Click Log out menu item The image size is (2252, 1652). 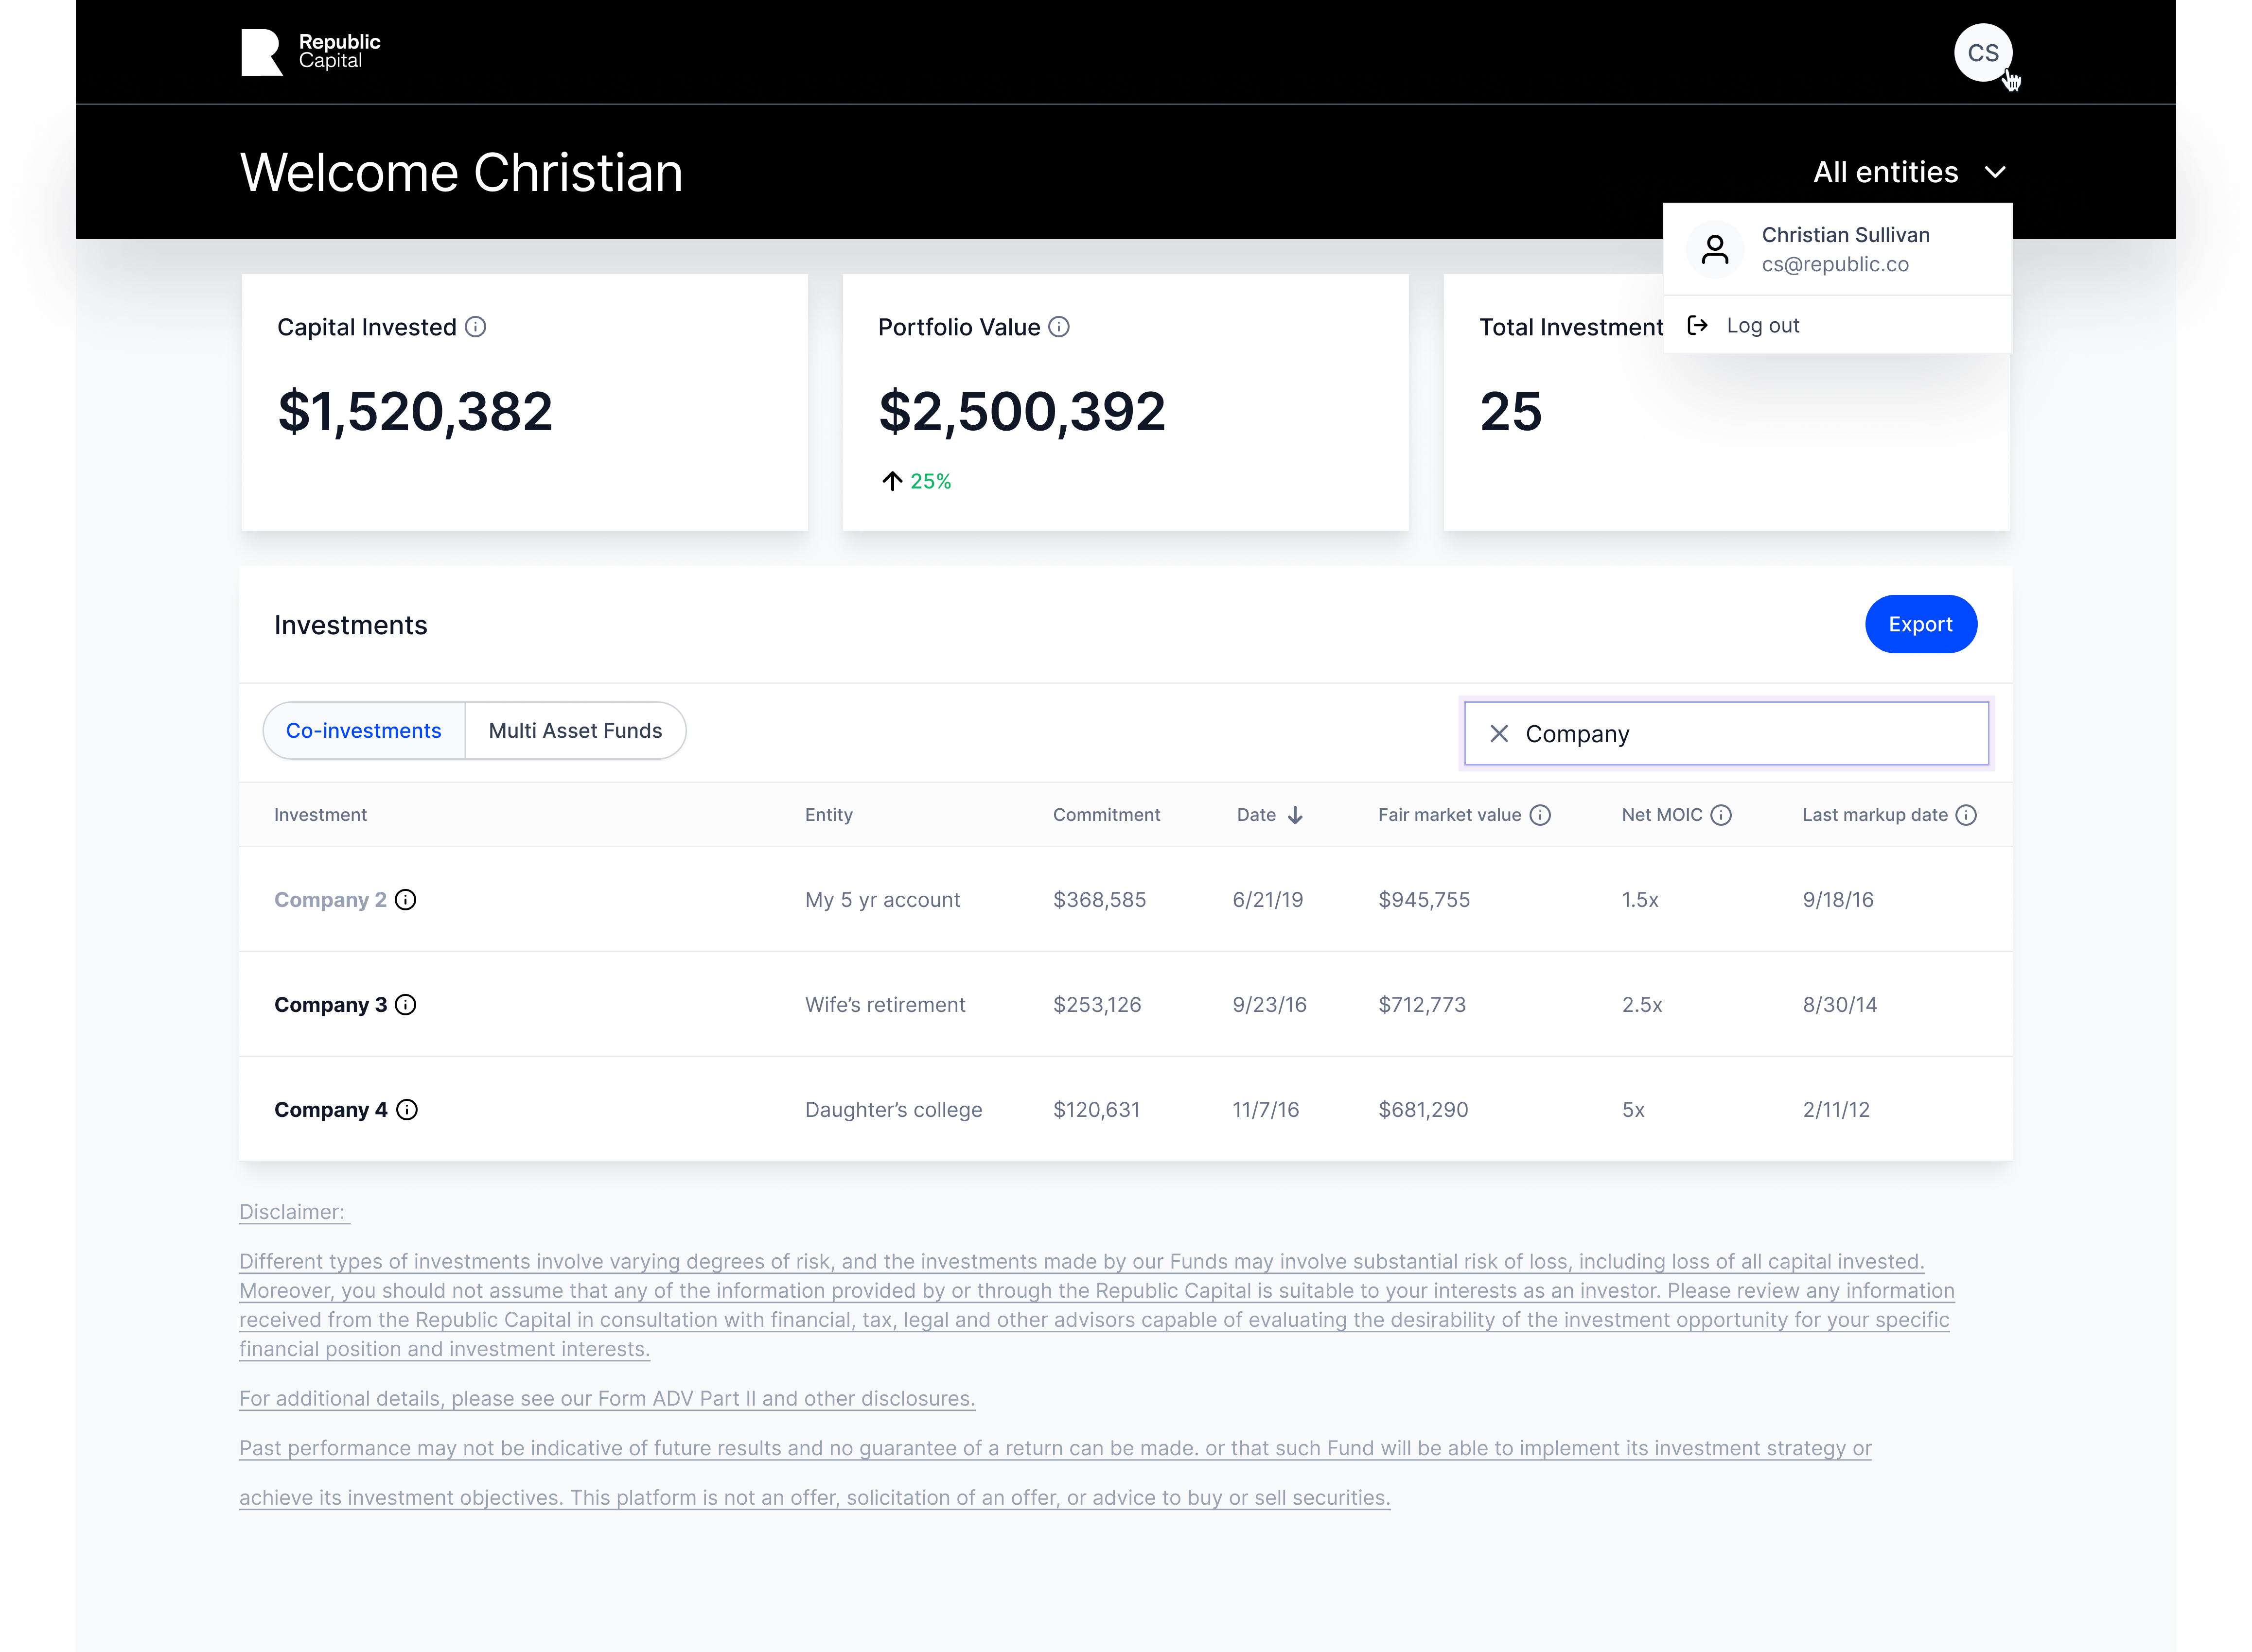pyautogui.click(x=1762, y=326)
